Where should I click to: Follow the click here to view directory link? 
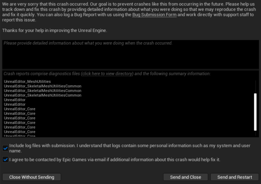coord(107,74)
